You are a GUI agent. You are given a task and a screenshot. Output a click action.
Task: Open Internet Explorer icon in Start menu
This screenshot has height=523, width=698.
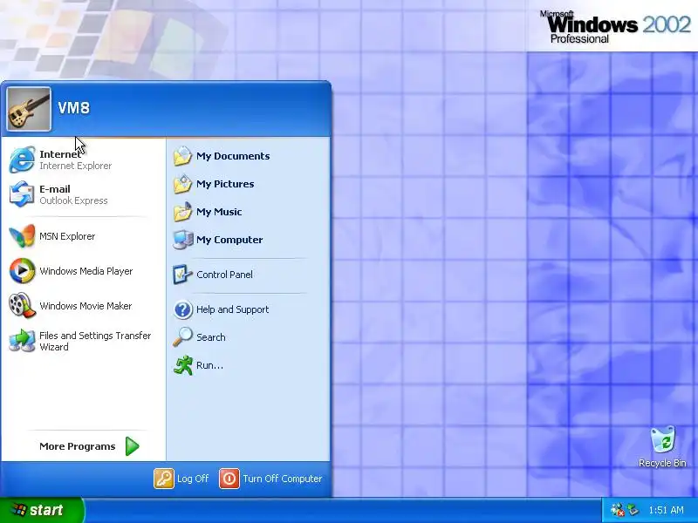(x=22, y=160)
